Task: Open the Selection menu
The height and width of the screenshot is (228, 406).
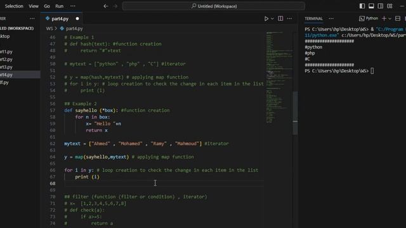Action: point(14,6)
